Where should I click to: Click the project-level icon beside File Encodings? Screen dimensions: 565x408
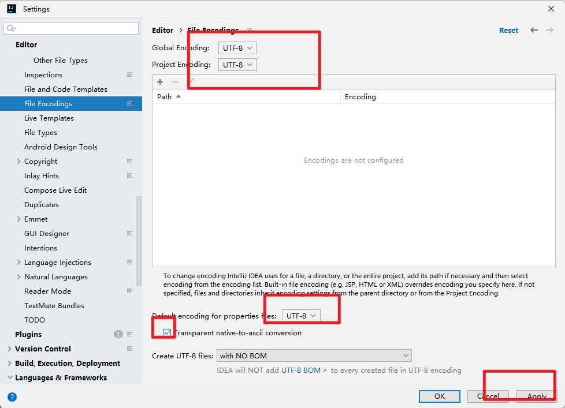pos(130,103)
